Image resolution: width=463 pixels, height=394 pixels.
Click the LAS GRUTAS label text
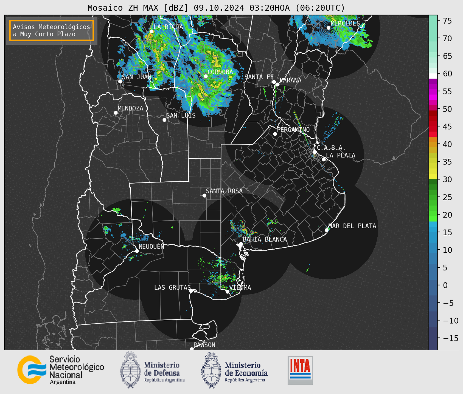click(x=172, y=287)
